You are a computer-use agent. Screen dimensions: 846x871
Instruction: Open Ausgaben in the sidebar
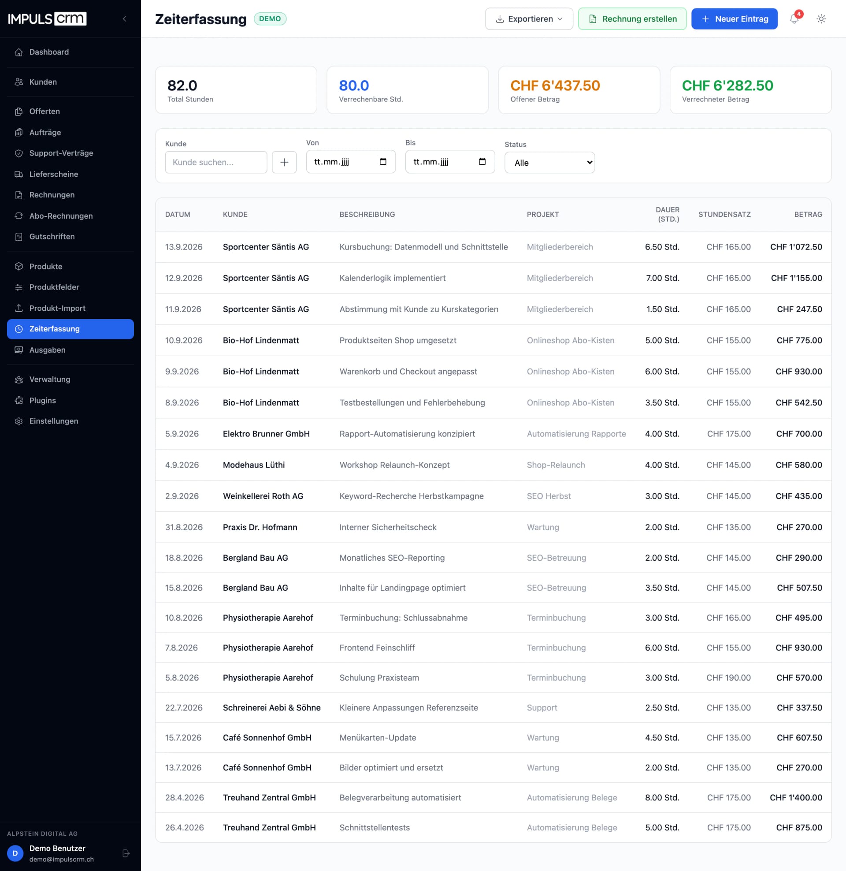coord(70,350)
